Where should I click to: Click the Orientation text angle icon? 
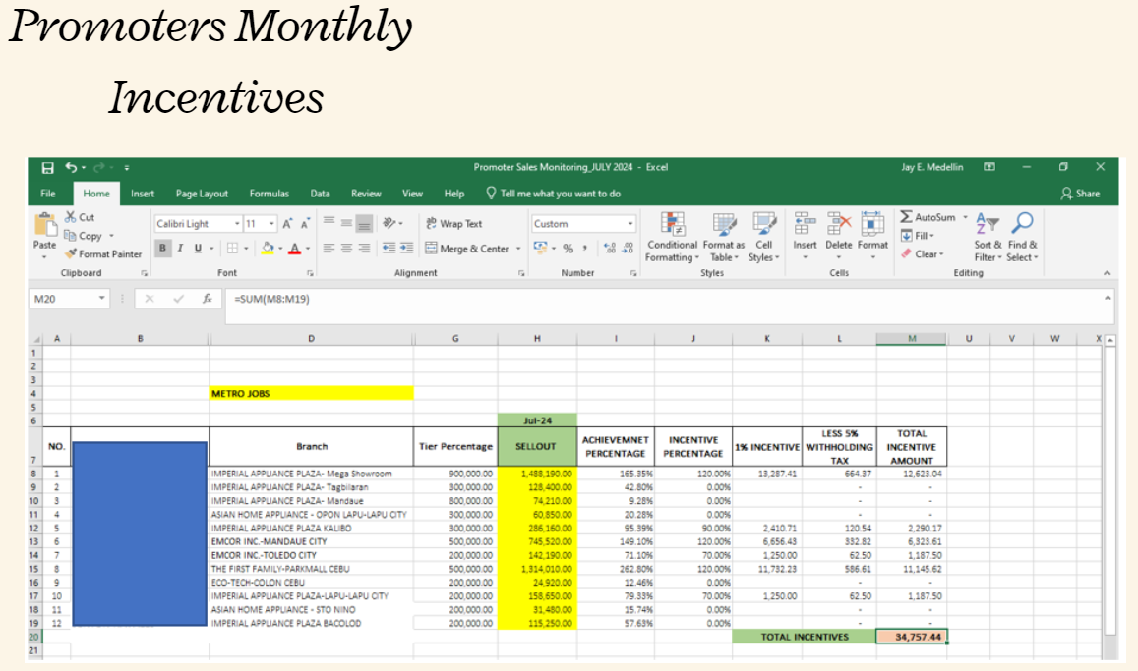pos(389,223)
